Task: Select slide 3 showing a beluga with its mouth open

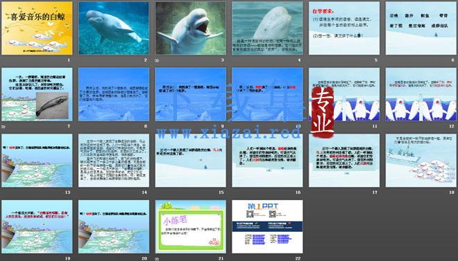Action: pyautogui.click(x=190, y=28)
